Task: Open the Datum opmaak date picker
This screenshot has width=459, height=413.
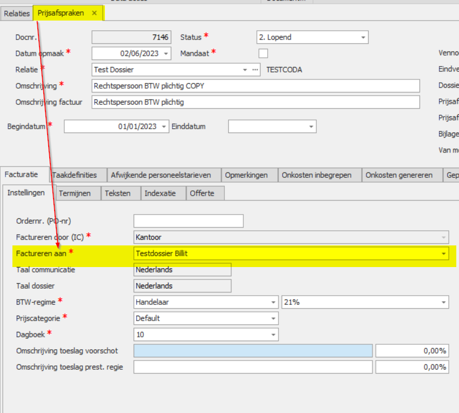Action: (165, 54)
